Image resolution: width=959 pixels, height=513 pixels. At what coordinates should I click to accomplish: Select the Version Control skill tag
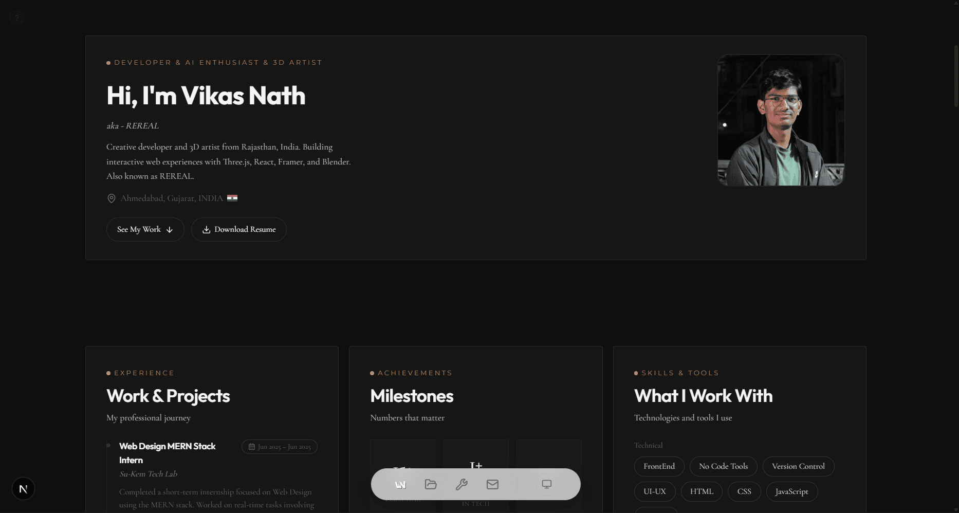[799, 466]
